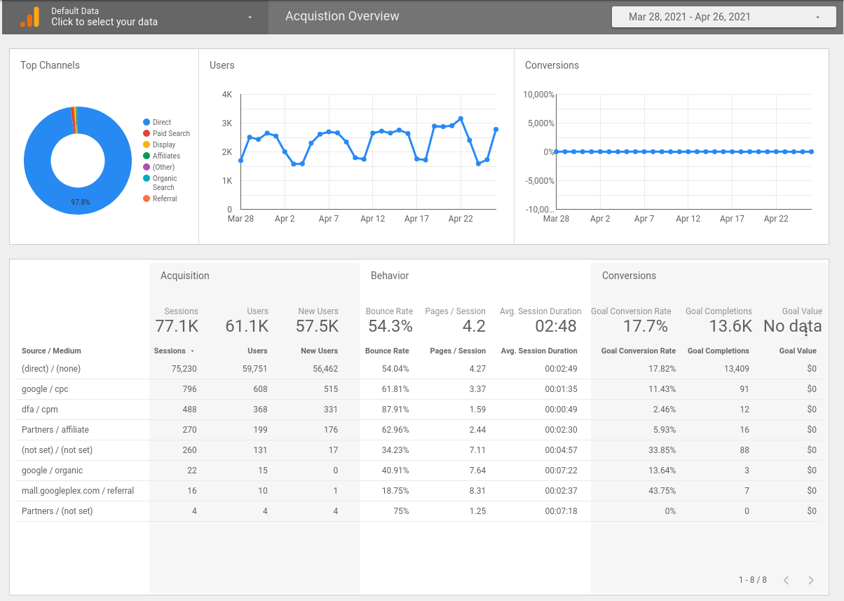Viewport: 844px width, 601px height.
Task: Click the purple (Other) dot in Top Channels legend
Action: point(148,167)
